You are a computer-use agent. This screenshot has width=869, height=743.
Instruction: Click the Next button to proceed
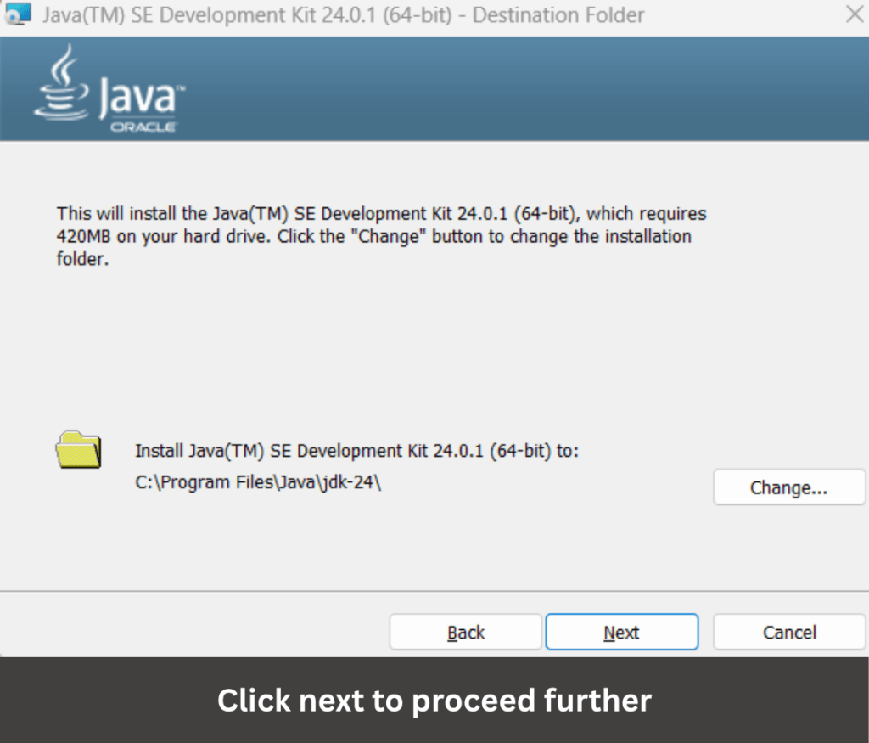[x=621, y=633]
